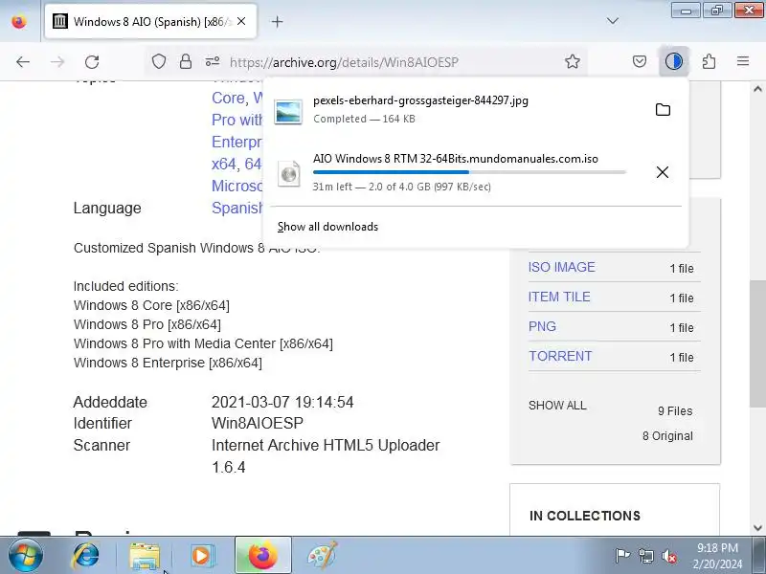
Task: Switch to Firefox taskbar button
Action: (262, 556)
